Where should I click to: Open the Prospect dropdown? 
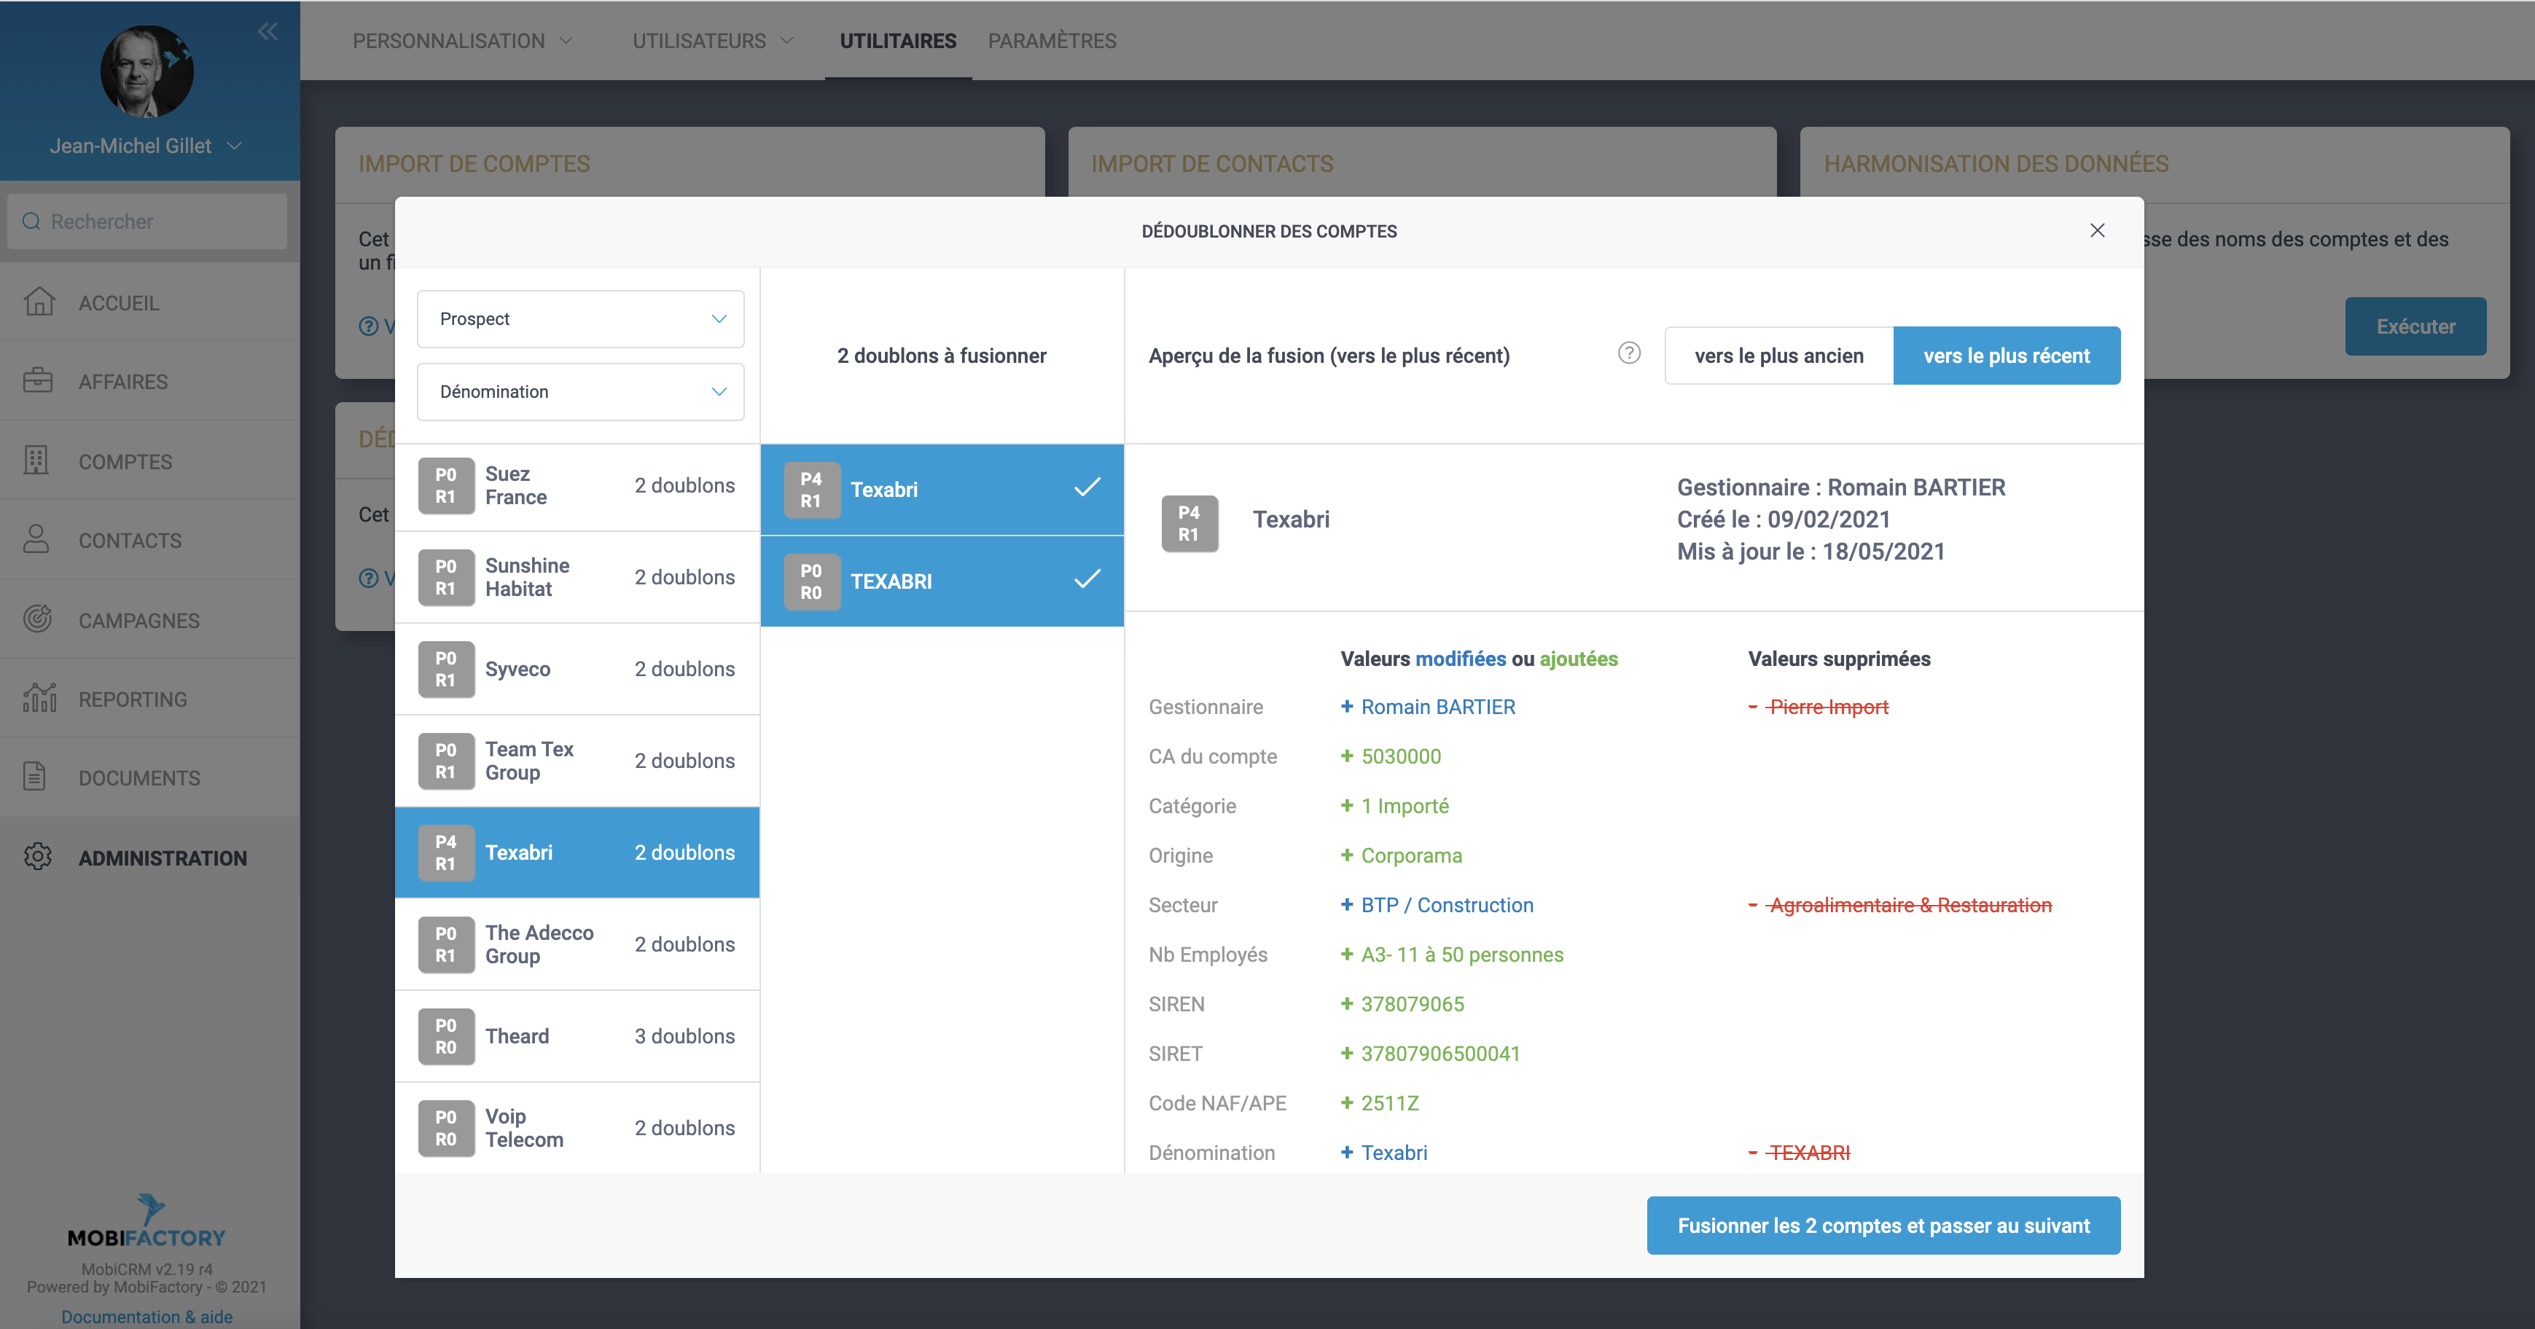pyautogui.click(x=579, y=318)
